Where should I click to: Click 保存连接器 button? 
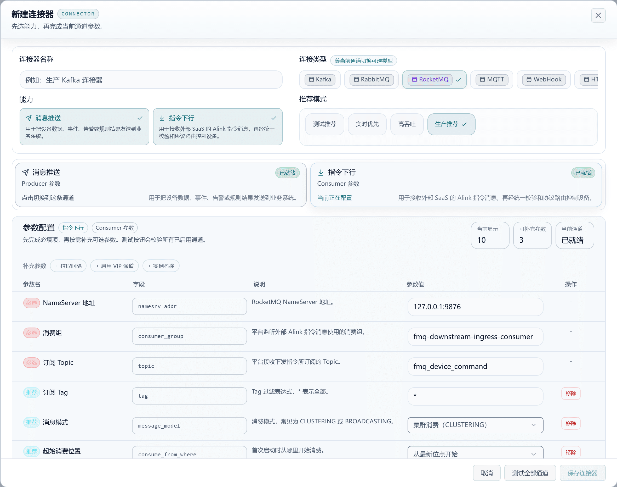[x=582, y=473]
